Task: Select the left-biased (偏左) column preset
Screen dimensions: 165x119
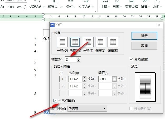Action: pos(100,42)
